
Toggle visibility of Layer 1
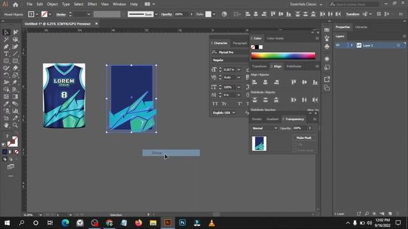(x=338, y=45)
